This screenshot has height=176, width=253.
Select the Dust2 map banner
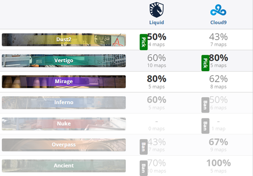pyautogui.click(x=64, y=40)
